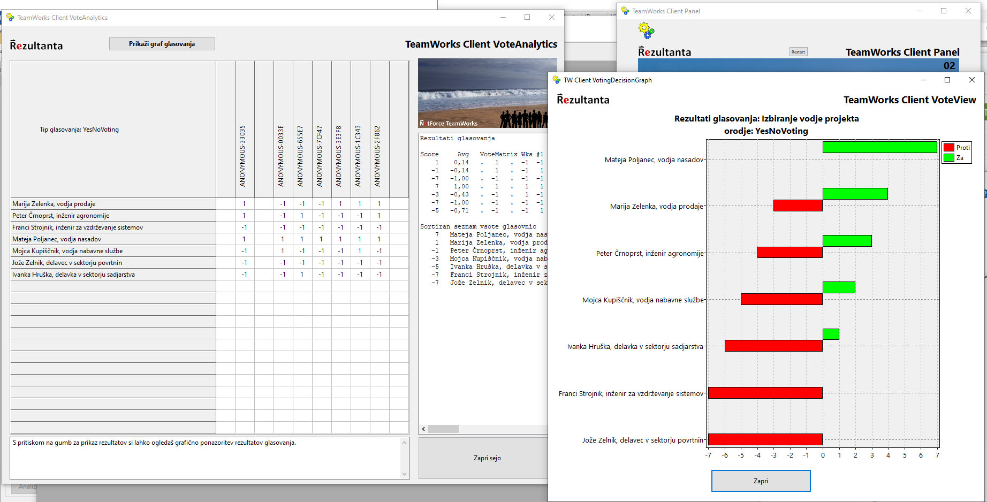
Task: Click the Rezultanta logo in VoteAnalytics window
Action: (36, 45)
